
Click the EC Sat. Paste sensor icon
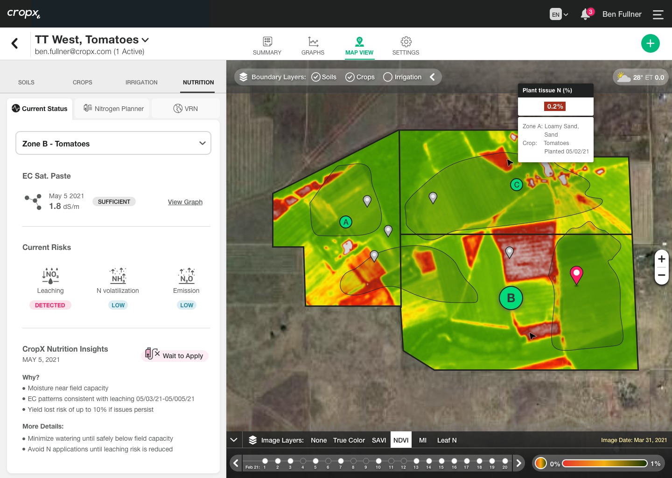point(33,201)
